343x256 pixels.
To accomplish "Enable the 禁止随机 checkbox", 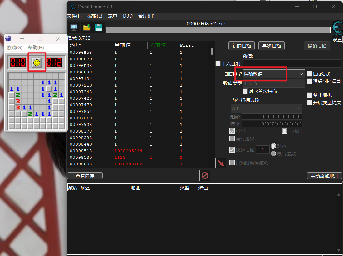I will tap(309, 95).
